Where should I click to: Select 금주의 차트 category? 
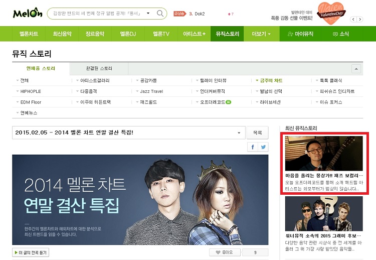271,80
